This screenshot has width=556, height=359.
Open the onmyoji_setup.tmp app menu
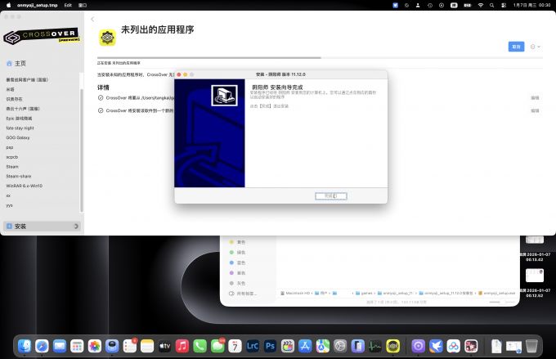point(38,6)
